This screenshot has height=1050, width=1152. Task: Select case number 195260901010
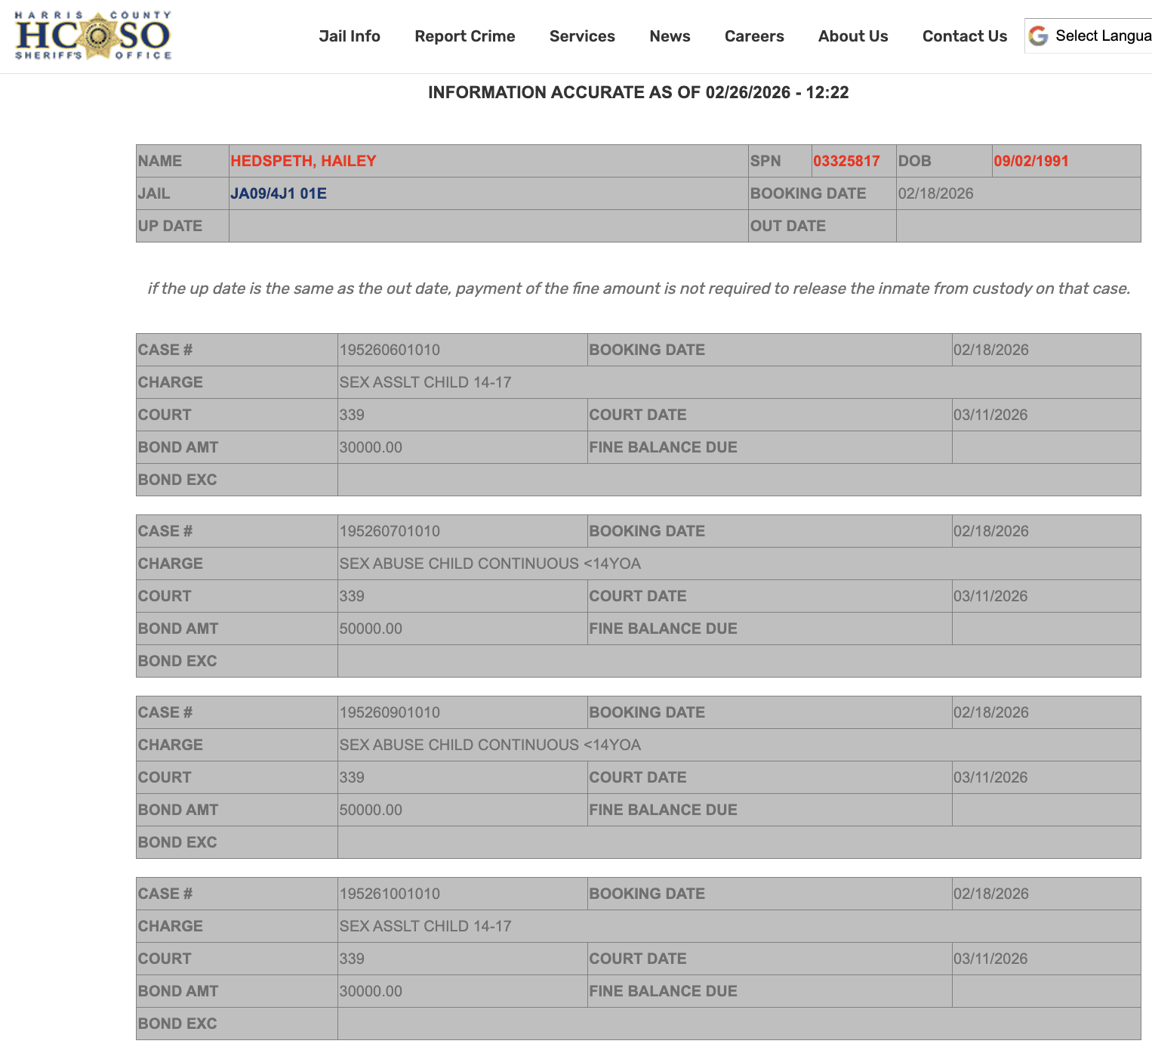tap(389, 712)
